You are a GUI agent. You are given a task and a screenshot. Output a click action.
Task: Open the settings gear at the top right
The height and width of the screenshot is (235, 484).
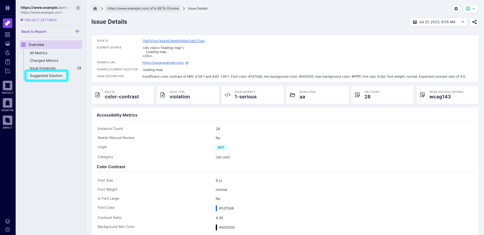[456, 9]
